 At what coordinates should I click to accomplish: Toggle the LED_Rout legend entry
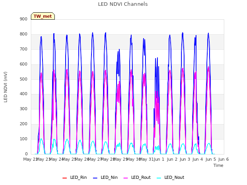click(137, 177)
